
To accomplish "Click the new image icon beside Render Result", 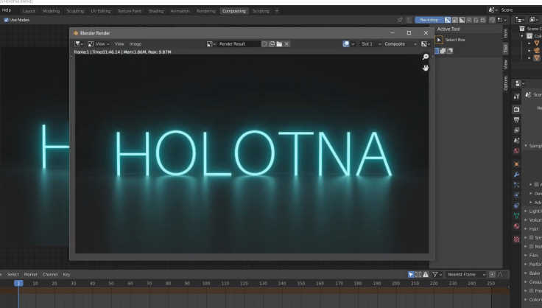I will tap(272, 44).
